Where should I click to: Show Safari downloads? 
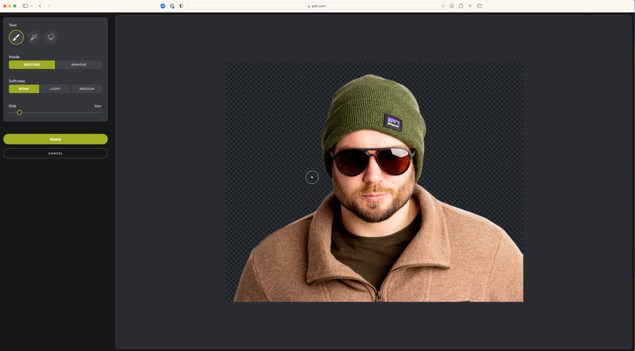(x=452, y=6)
